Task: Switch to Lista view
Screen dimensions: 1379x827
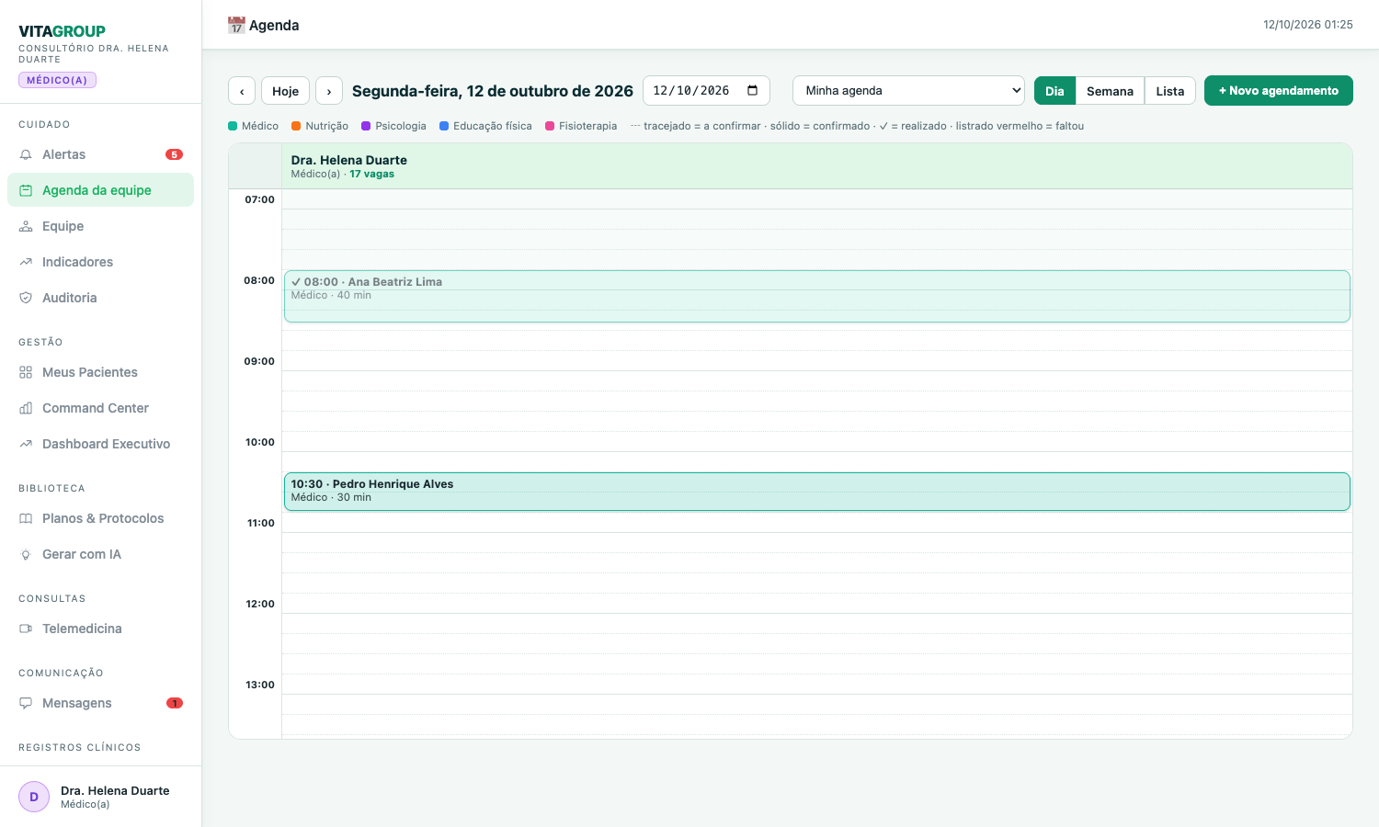Action: (1170, 91)
